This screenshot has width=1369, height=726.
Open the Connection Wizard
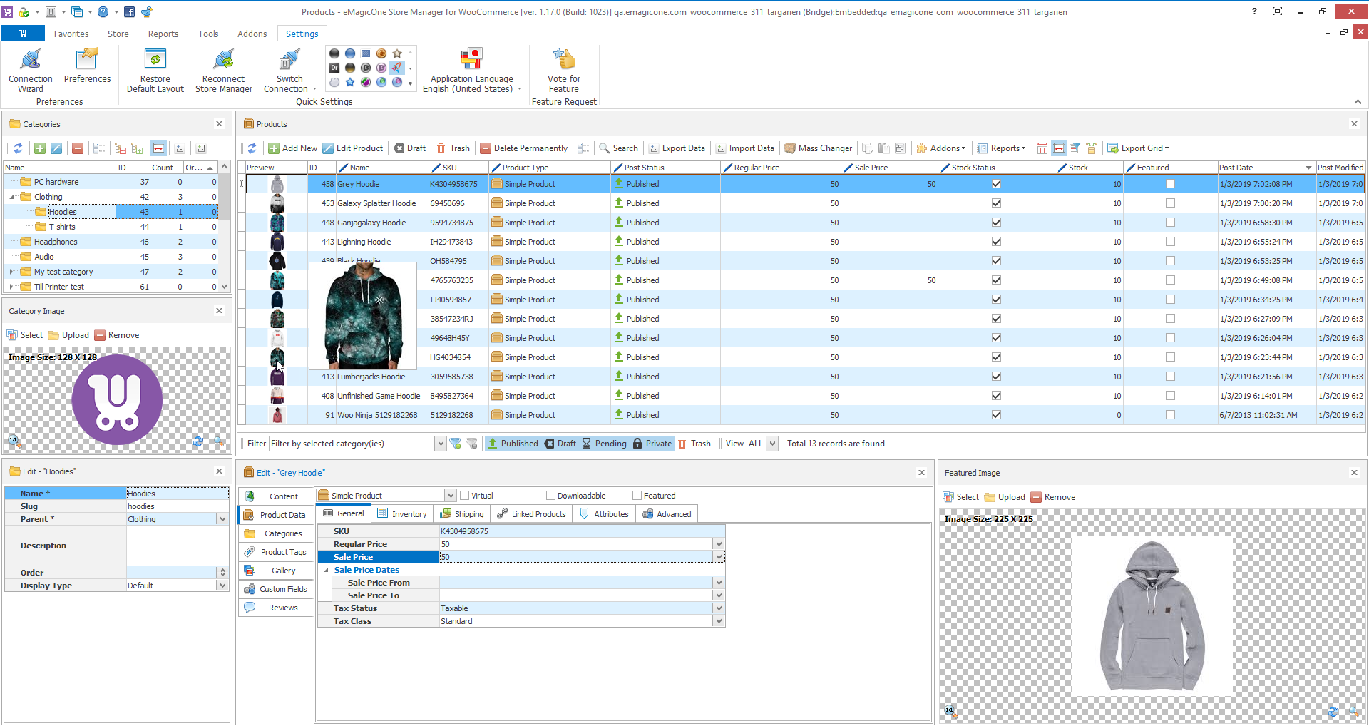coord(30,69)
